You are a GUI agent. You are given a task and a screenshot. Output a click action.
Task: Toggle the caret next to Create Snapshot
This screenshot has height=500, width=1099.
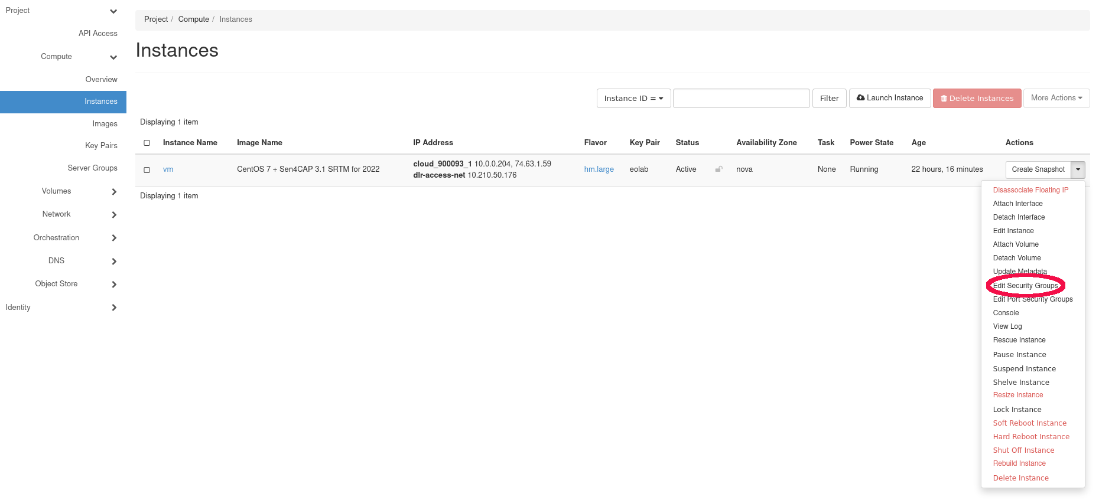(1078, 170)
